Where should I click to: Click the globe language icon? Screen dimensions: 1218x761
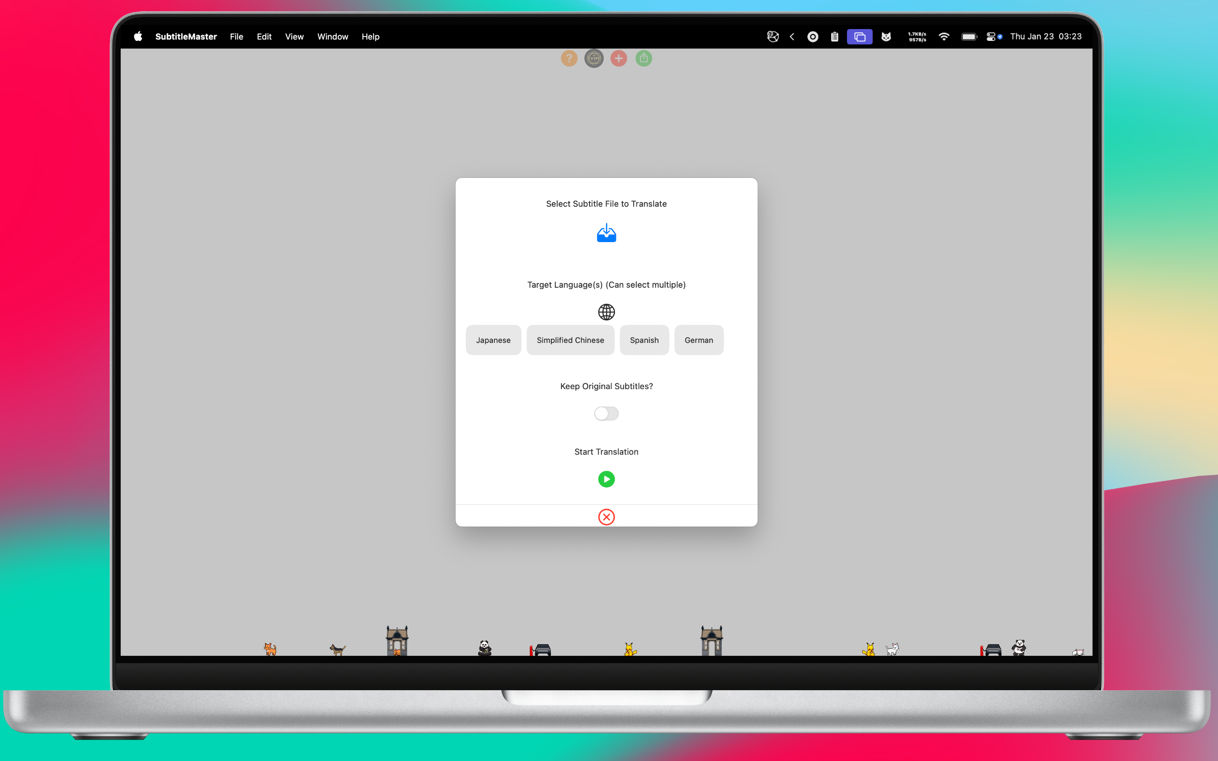pyautogui.click(x=606, y=312)
